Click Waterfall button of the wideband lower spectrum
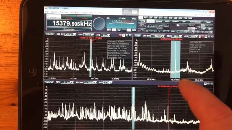The width and height of the screenshot is (232, 130). coord(49,82)
